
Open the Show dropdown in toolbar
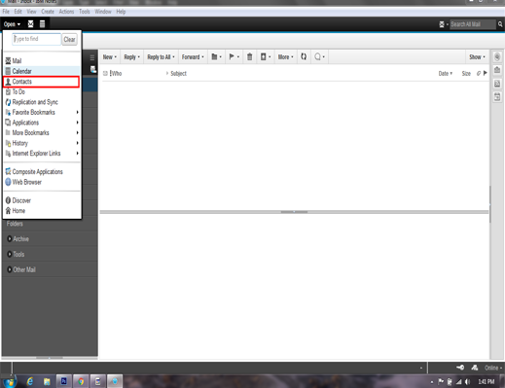(477, 57)
